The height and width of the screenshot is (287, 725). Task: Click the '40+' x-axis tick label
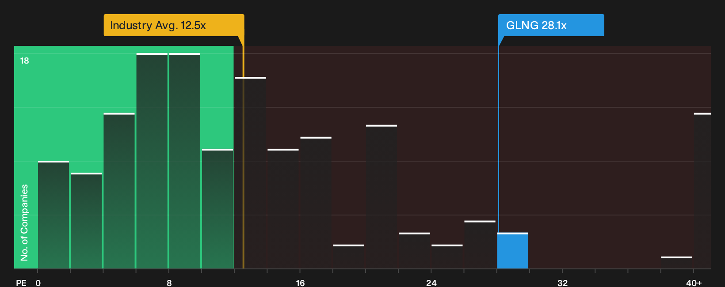(694, 283)
